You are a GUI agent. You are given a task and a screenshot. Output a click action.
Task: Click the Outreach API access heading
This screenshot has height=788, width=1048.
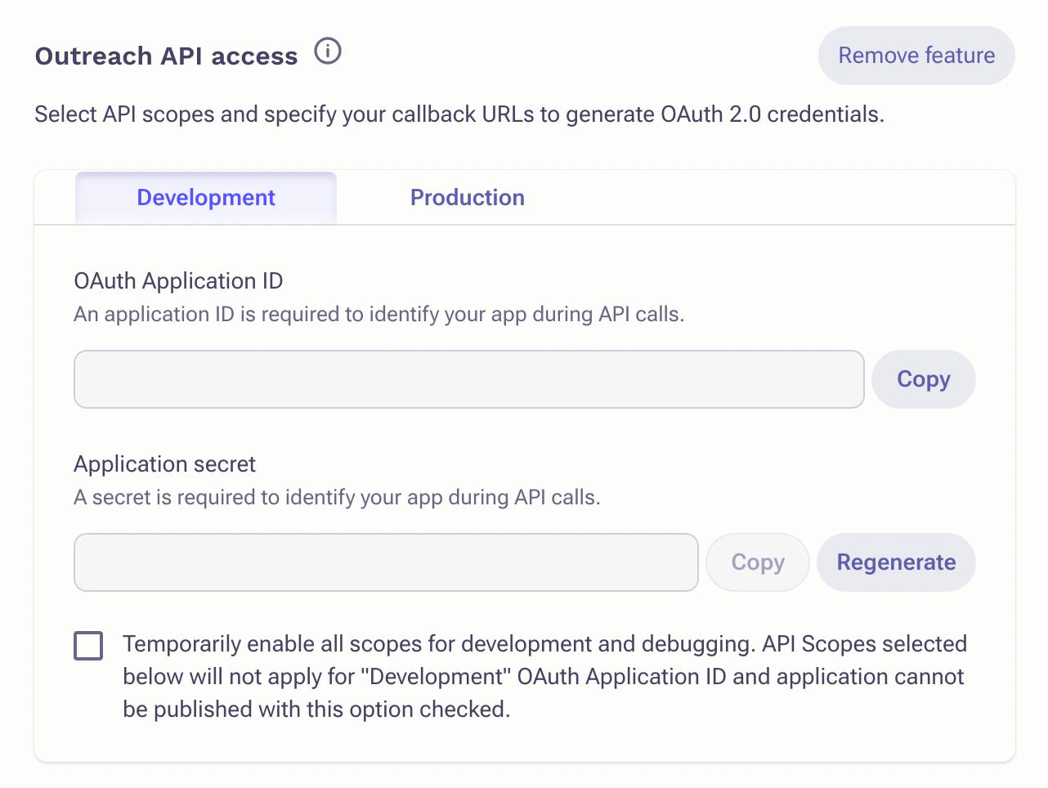point(166,56)
